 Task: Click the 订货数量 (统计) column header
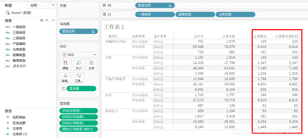pos(287,36)
